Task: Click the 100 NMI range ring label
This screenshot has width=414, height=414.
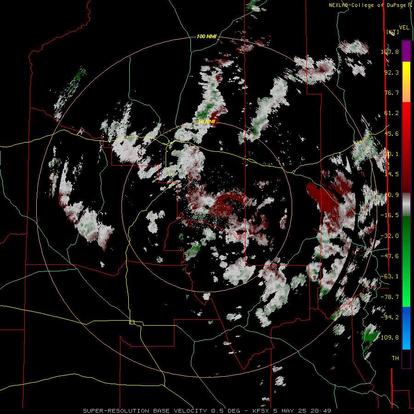Action: click(207, 36)
